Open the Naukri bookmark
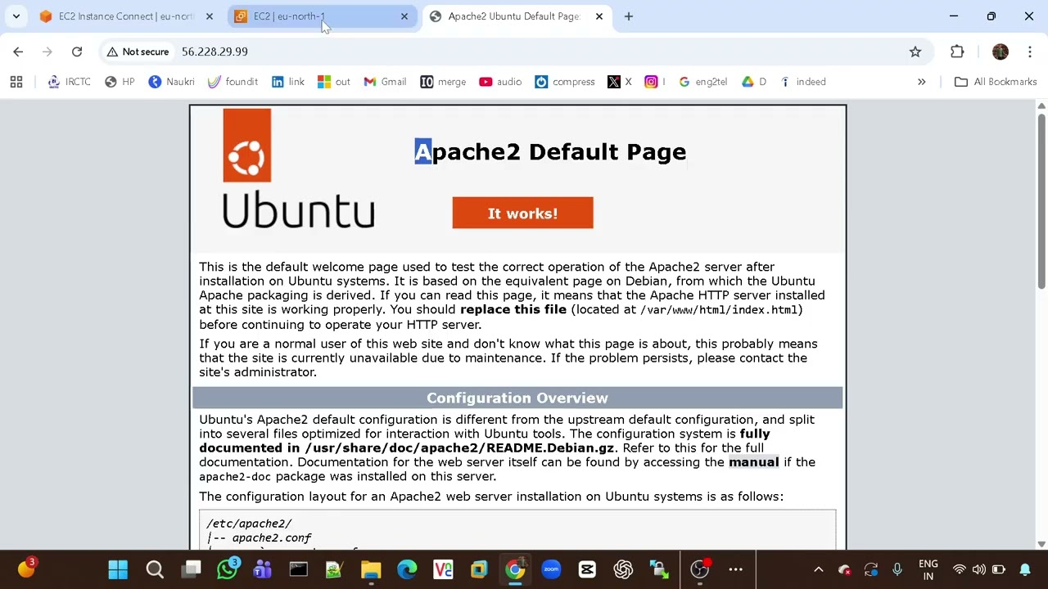The height and width of the screenshot is (589, 1048). point(172,82)
